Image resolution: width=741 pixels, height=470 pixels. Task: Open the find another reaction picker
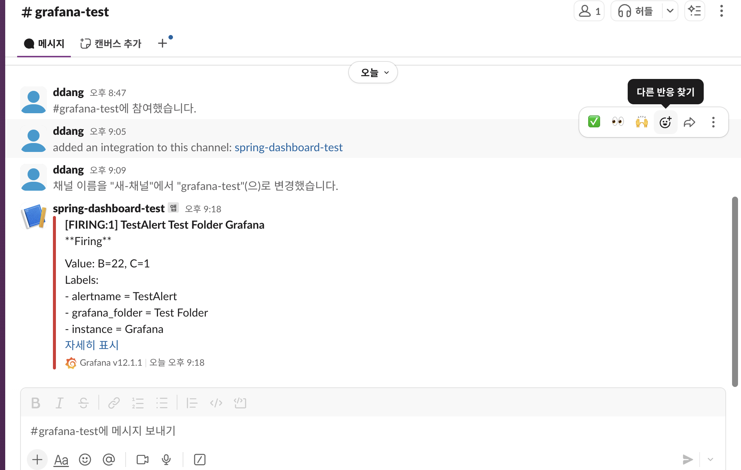pyautogui.click(x=665, y=122)
